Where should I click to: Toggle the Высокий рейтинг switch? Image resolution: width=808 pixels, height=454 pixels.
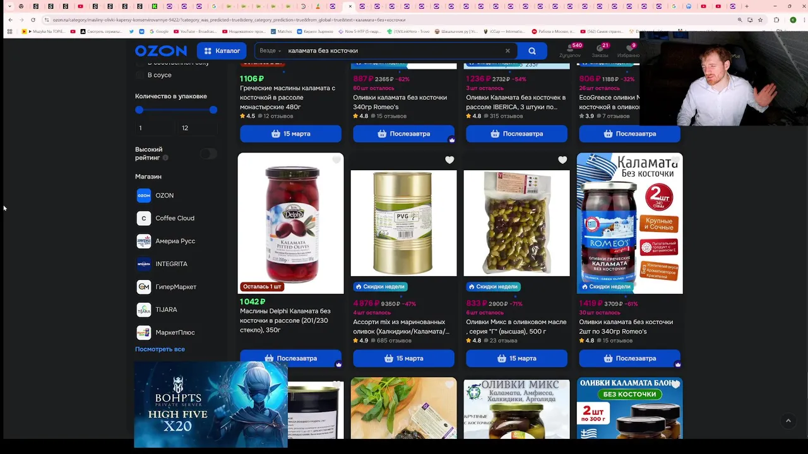(208, 154)
